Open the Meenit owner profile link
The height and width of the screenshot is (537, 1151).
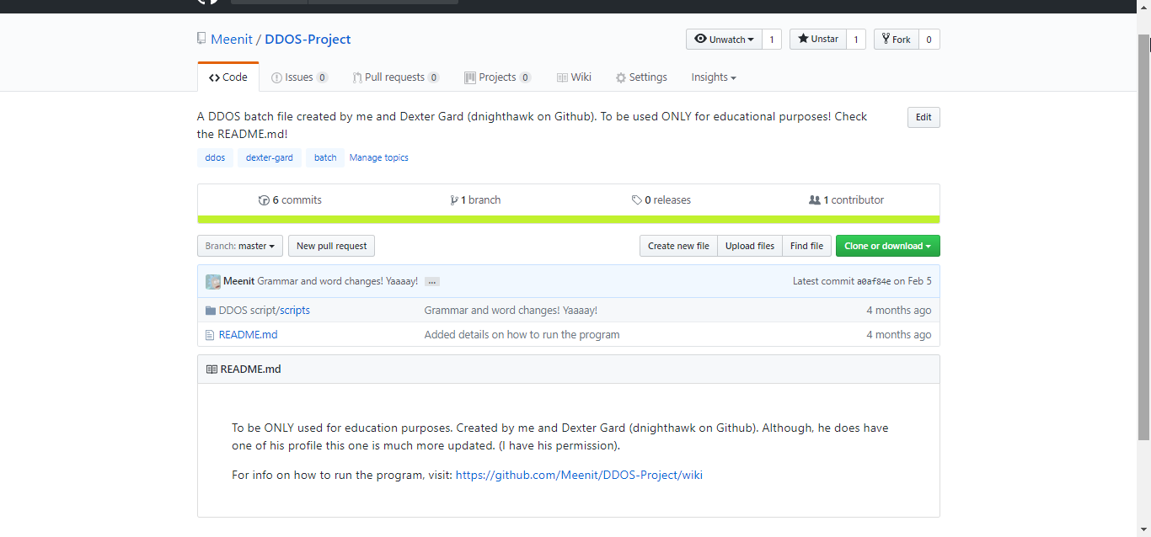(x=232, y=39)
